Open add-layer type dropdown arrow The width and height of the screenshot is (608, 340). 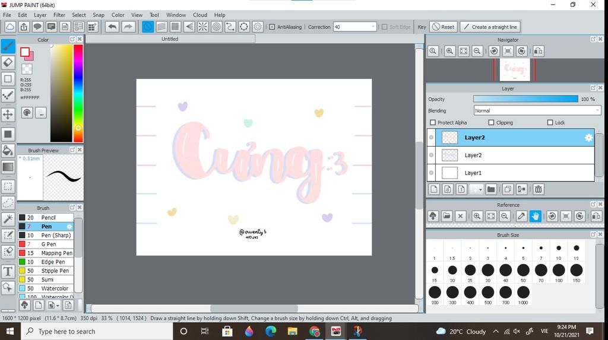tap(480, 189)
